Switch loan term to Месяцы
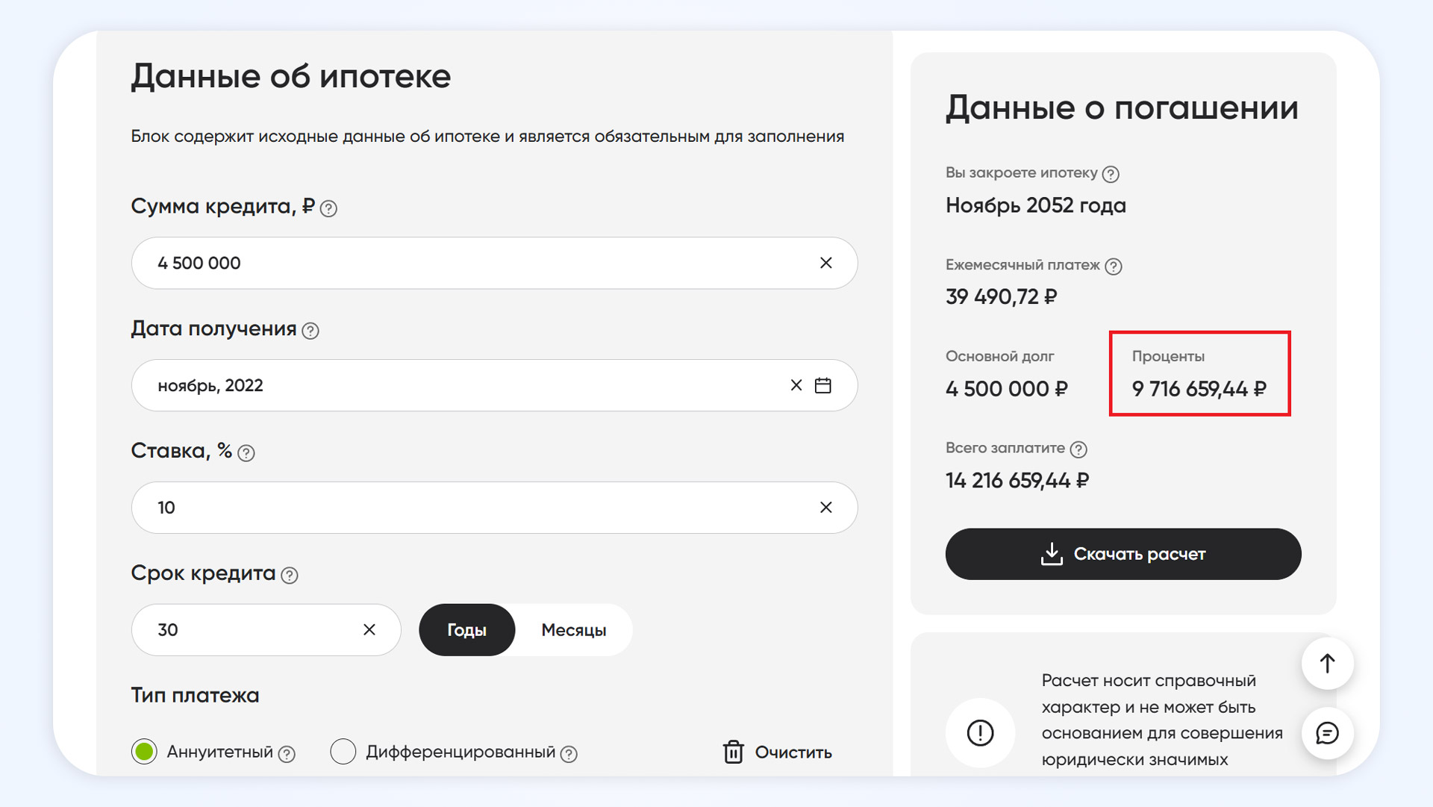 573,630
